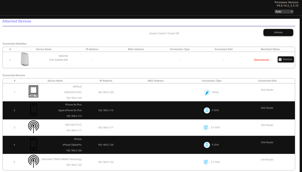This screenshot has height=172, width=302.
Task: Click the 5 GHz WiFi icon for iPhone 6s Plus
Action: [207, 110]
